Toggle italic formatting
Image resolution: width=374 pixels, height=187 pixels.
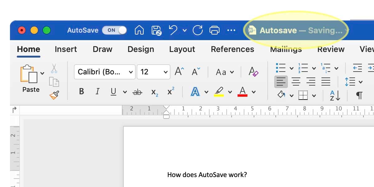(97, 91)
